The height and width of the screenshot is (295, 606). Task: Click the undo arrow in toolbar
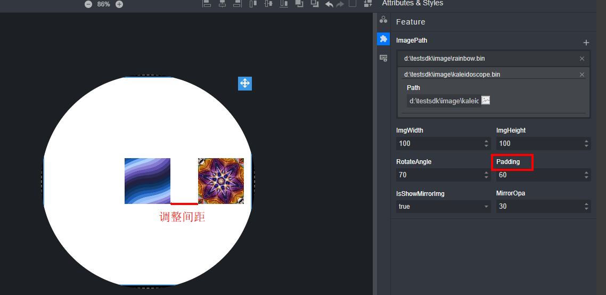329,4
